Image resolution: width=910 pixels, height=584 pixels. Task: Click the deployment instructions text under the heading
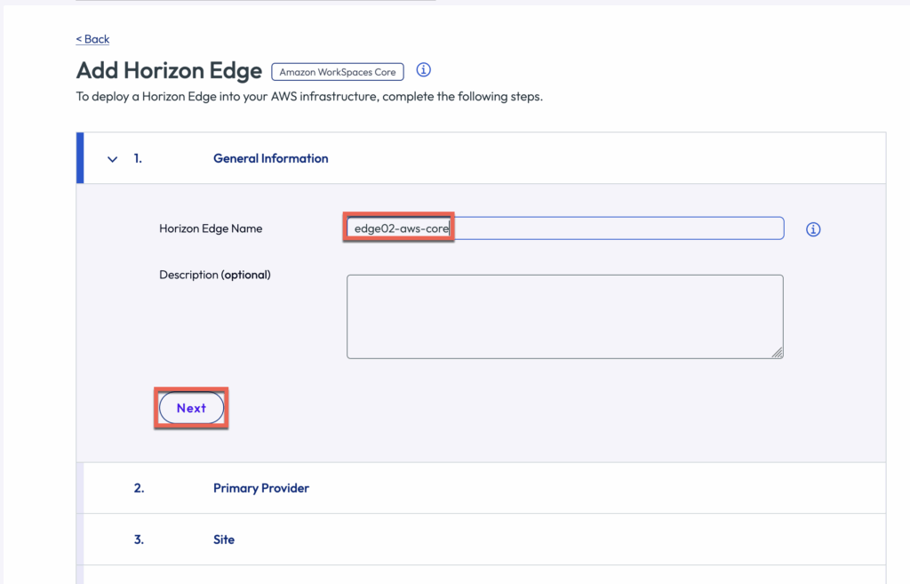(309, 96)
